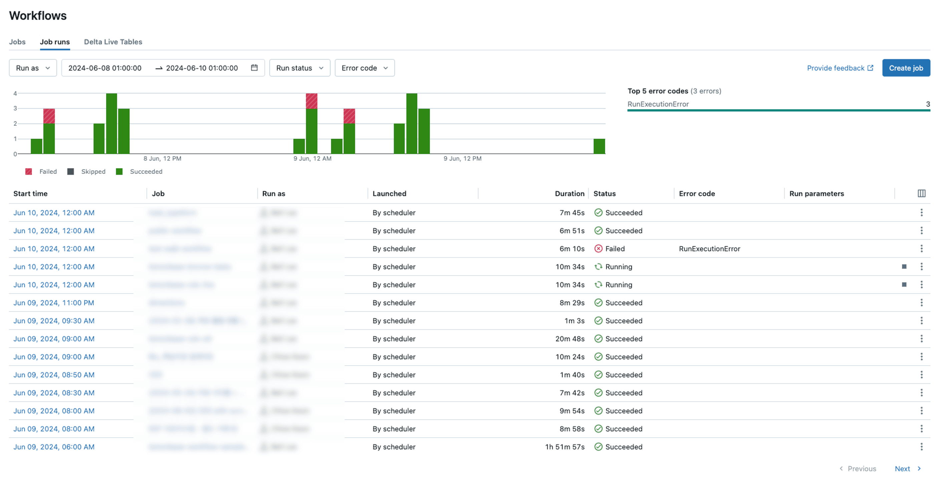The height and width of the screenshot is (477, 937).
Task: Go to the Next page of runs
Action: coord(907,469)
